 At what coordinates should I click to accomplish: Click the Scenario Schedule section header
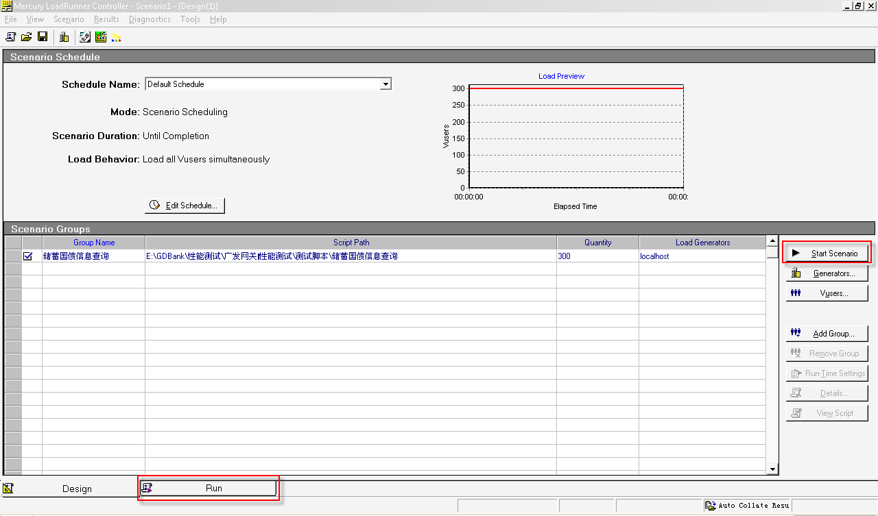(x=439, y=57)
